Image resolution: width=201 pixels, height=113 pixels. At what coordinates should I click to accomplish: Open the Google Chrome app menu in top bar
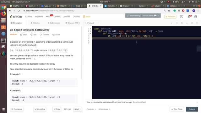point(21,2)
